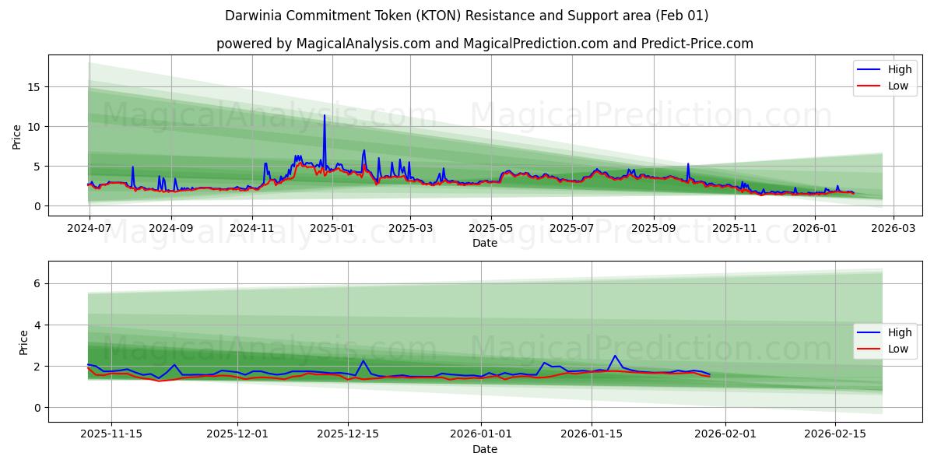Click the blue spike near 2025-12-15

tap(363, 360)
